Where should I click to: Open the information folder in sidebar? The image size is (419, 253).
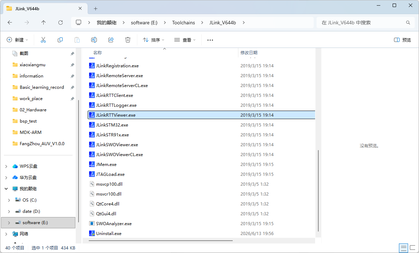coord(31,76)
